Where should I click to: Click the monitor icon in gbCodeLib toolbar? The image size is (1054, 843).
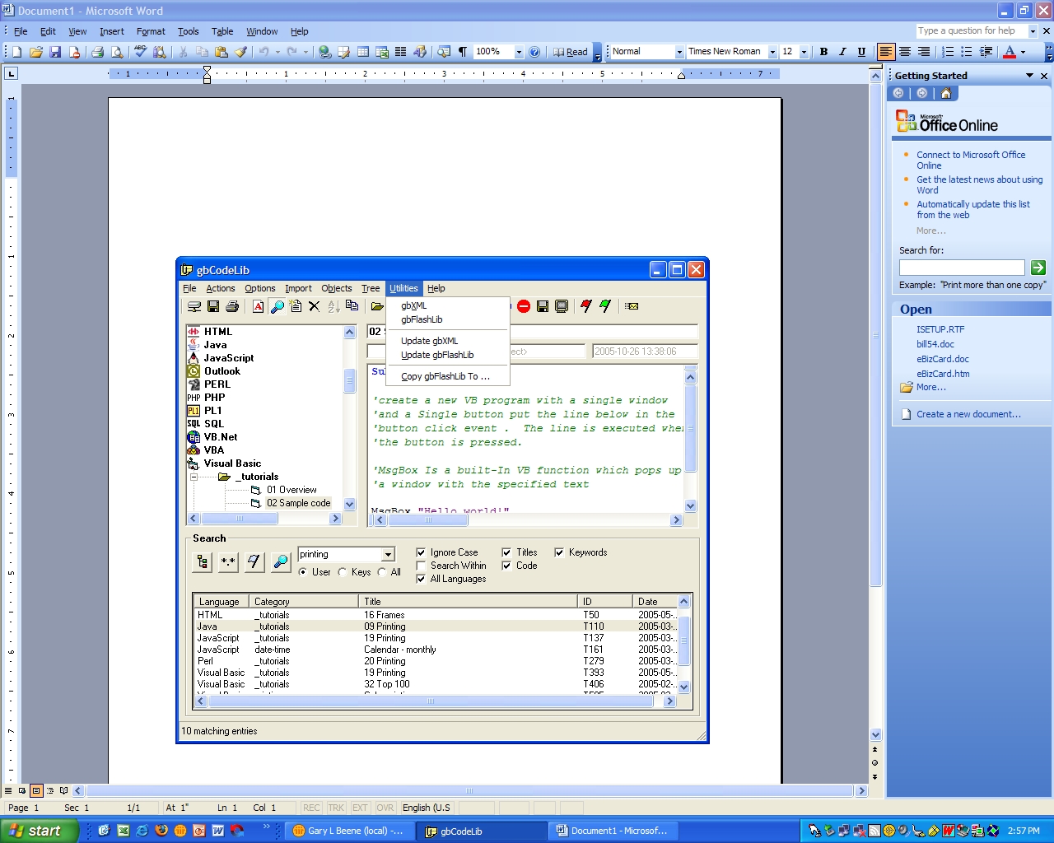click(562, 306)
